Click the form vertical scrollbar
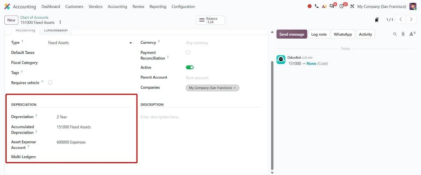The image size is (421, 175). (272, 115)
